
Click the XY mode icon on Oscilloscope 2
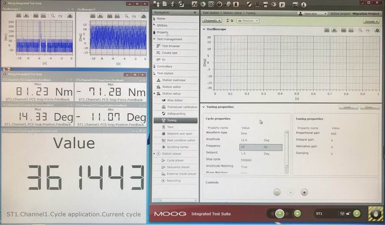click(x=134, y=16)
